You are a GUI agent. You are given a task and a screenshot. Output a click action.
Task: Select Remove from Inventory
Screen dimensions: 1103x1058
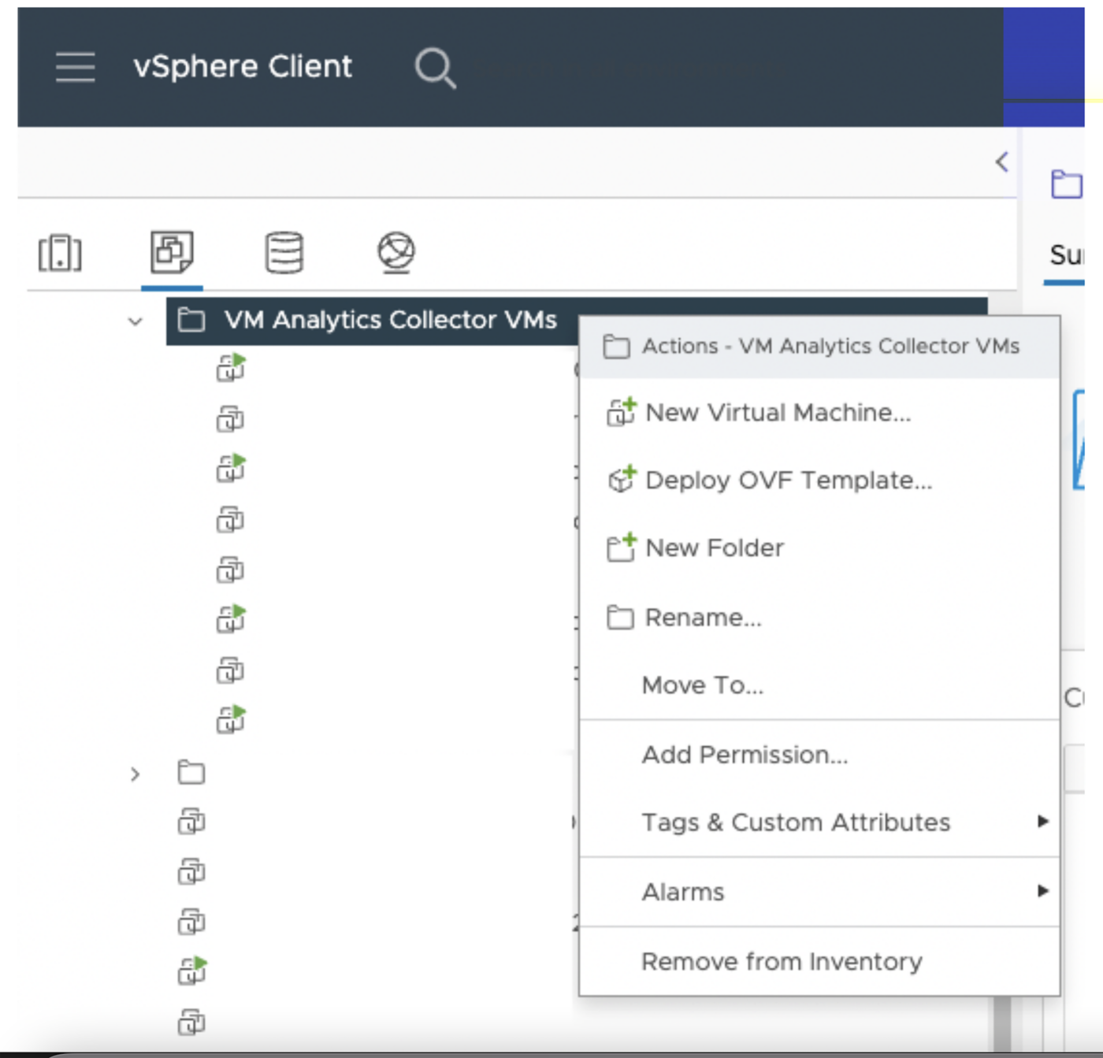pyautogui.click(x=819, y=961)
